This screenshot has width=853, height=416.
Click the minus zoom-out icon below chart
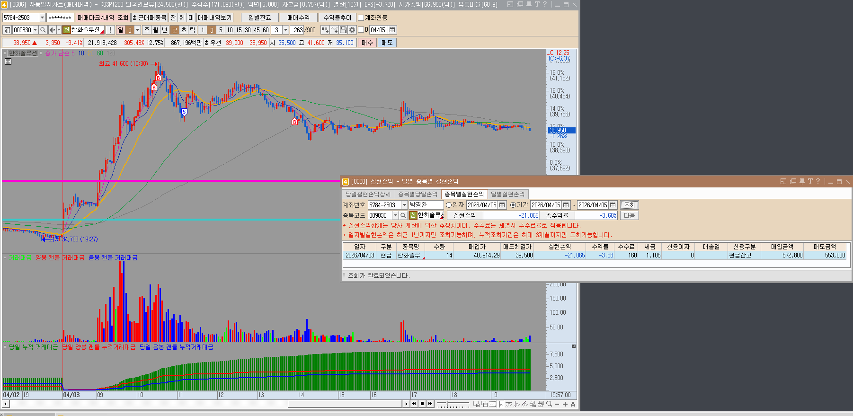(x=557, y=404)
